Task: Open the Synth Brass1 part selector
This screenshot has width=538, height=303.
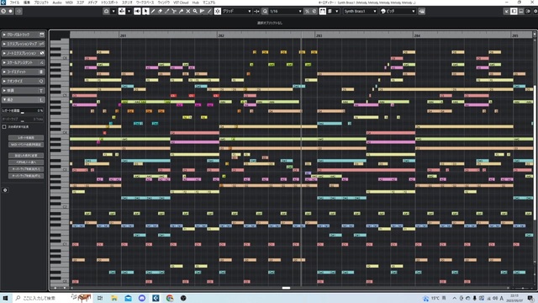Action: point(360,11)
